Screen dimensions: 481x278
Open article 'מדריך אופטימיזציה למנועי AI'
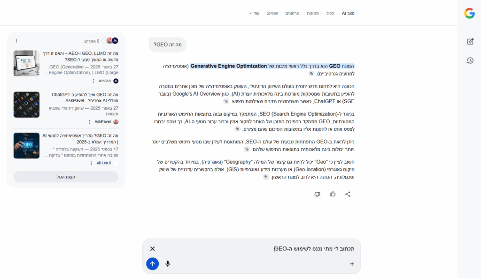pyautogui.click(x=80, y=139)
